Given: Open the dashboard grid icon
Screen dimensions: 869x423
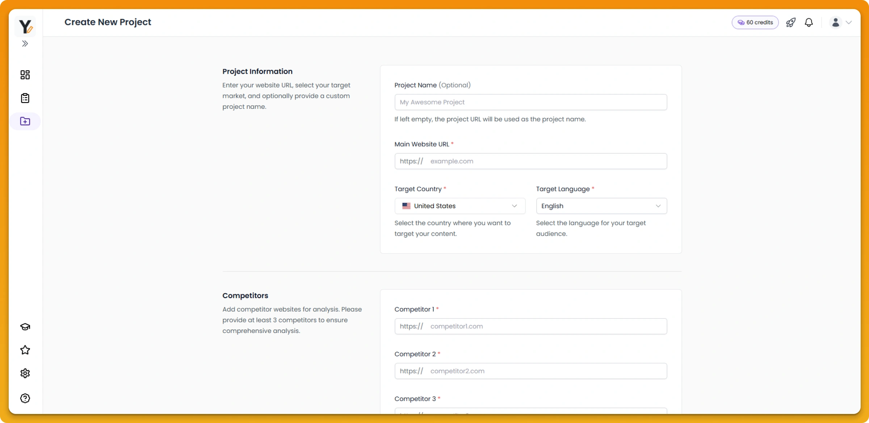Looking at the screenshot, I should tap(25, 75).
